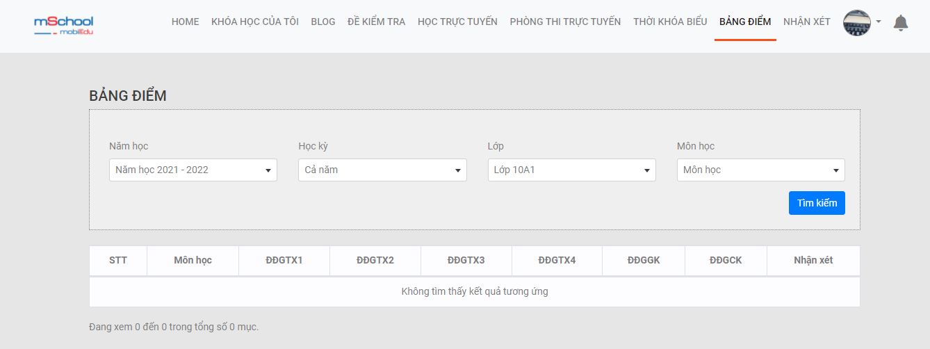Click the mSchool mobiEdu logo
This screenshot has width=930, height=349.
(63, 24)
